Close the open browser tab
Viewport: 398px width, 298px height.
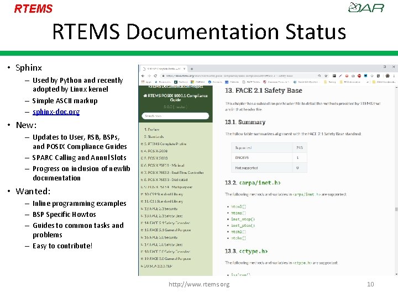[185, 68]
